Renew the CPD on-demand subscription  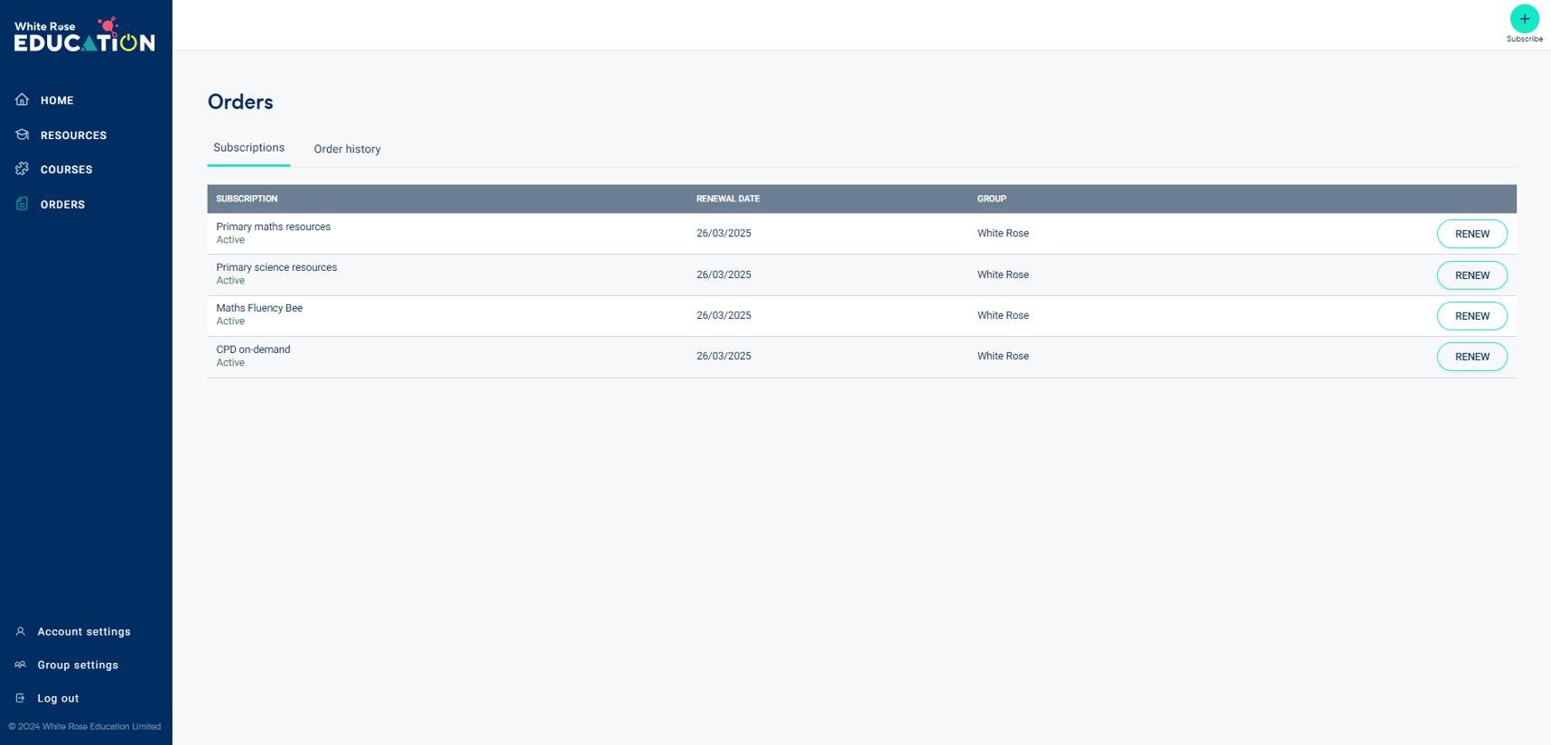(x=1472, y=357)
